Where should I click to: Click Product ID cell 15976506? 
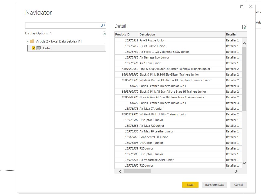[127, 143]
